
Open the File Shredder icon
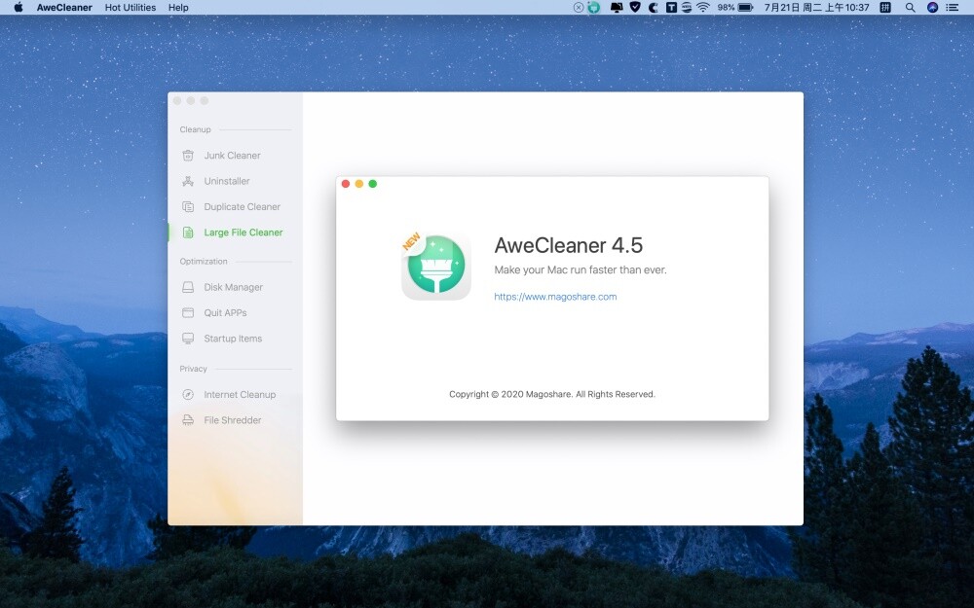pos(188,420)
